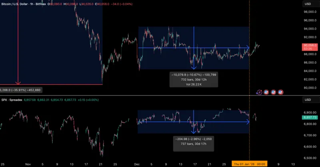Image resolution: width=320 pixels, height=167 pixels.
Task: Click the rightmost US flag event icon
Action: click(x=280, y=92)
